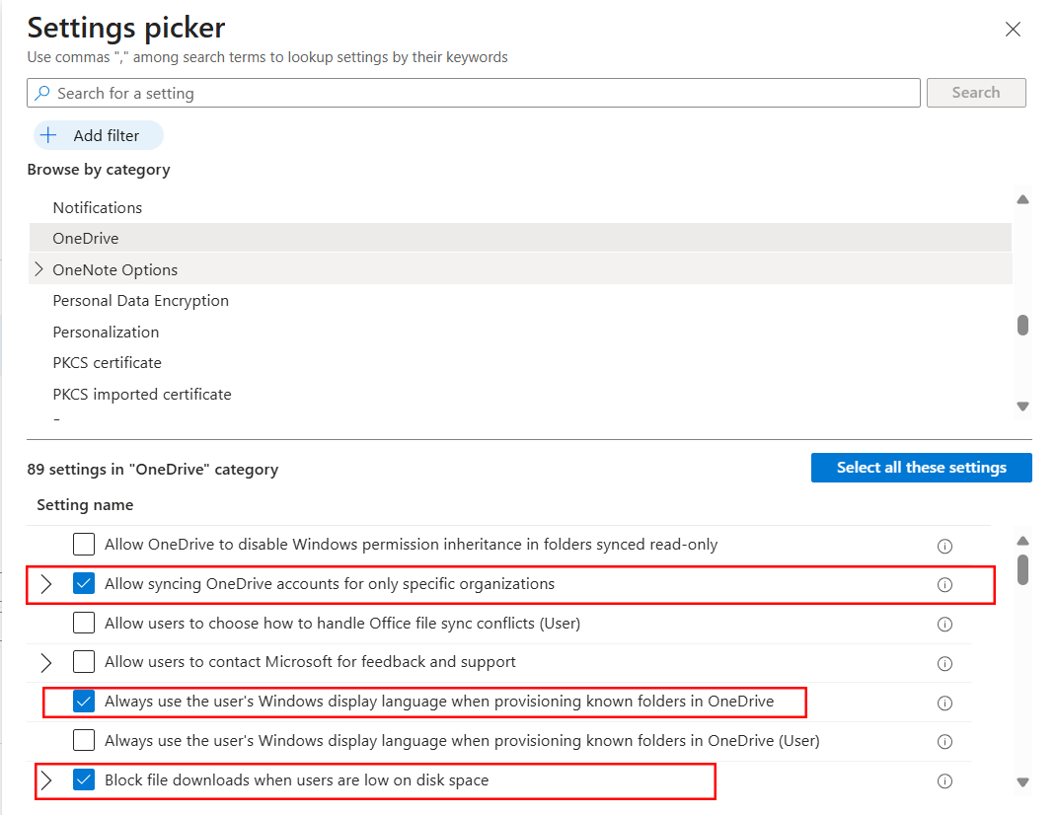Open info icon for display language (non-User) setting
Screen dimensions: 1056x815
point(944,704)
